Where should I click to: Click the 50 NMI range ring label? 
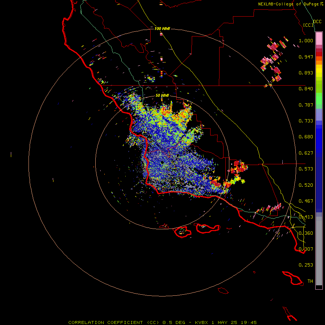pos(162,96)
